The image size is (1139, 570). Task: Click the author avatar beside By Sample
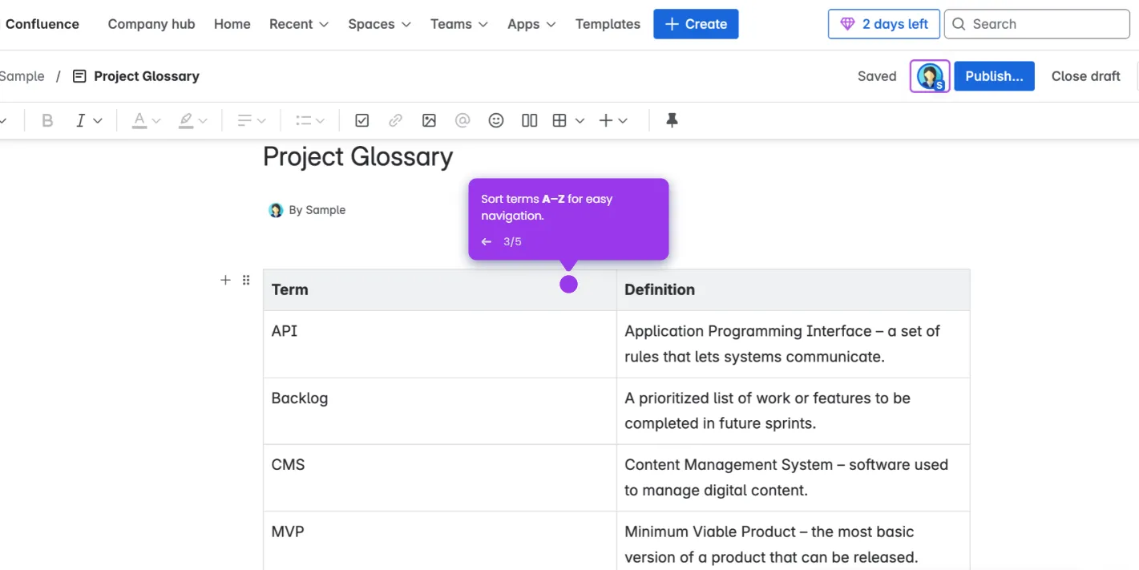click(x=276, y=210)
